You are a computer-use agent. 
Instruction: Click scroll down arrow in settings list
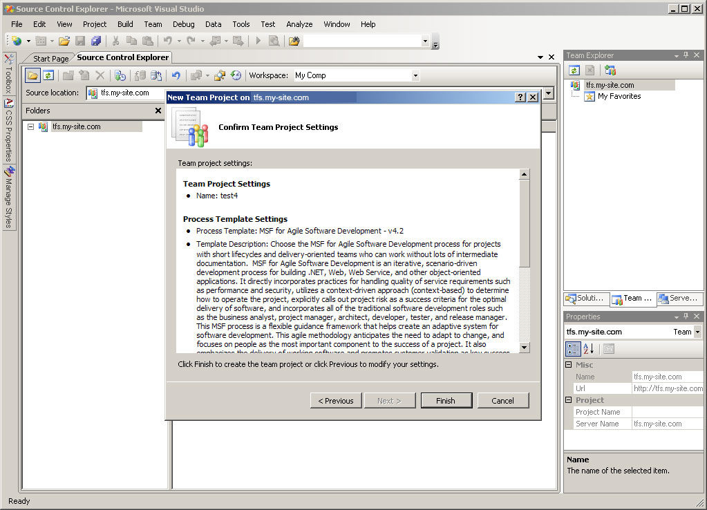pos(524,347)
